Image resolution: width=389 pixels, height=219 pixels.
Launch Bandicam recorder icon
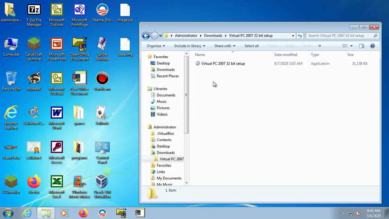pos(102,82)
